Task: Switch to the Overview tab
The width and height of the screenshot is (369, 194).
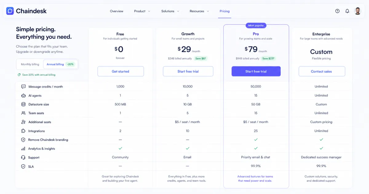Action: pos(117,11)
